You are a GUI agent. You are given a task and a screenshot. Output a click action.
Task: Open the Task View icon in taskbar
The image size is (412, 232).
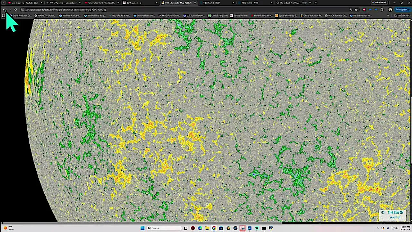pos(185,228)
